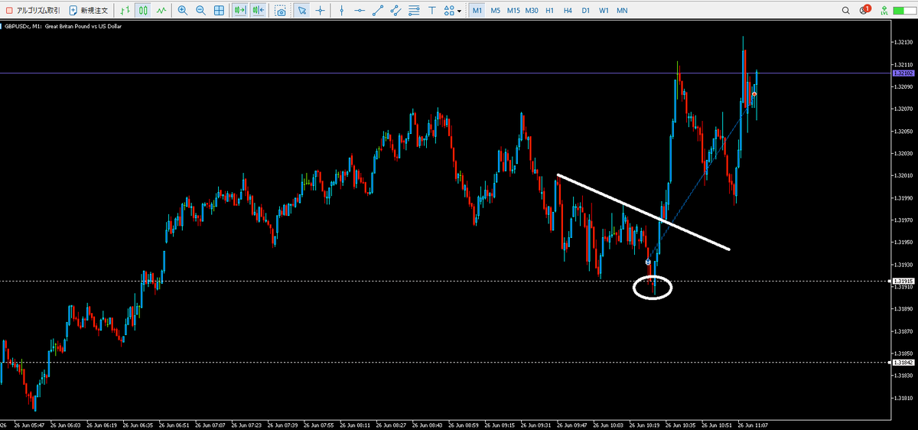918x430 pixels.
Task: Switch to MN monthly timeframe
Action: (622, 11)
